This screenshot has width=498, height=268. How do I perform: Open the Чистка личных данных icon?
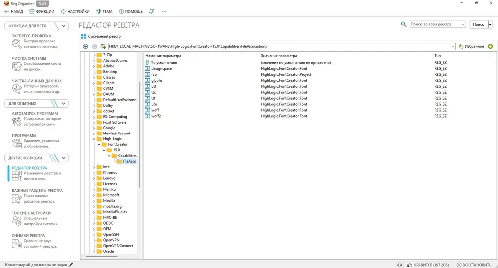pyautogui.click(x=16, y=89)
